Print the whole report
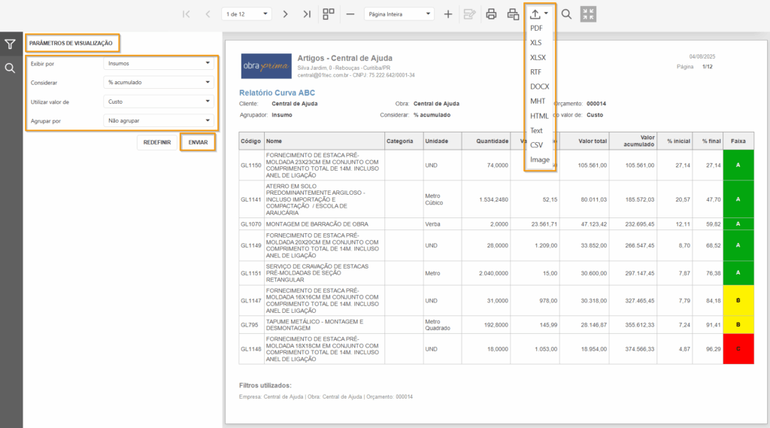 tap(491, 14)
